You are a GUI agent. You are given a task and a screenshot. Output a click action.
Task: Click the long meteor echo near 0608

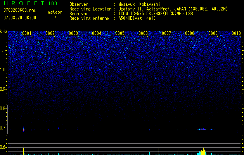202,129
